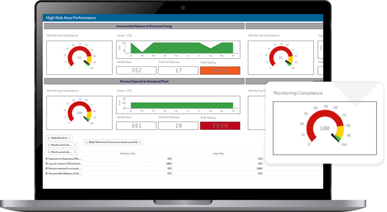
Task: Click the Endevour Site column header
Action: (x=128, y=154)
